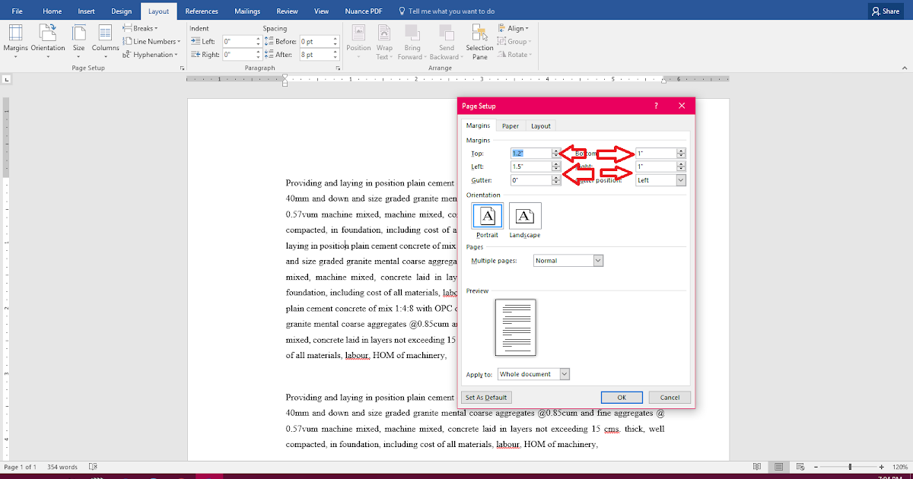
Task: Open the Align dropdown
Action: point(514,28)
